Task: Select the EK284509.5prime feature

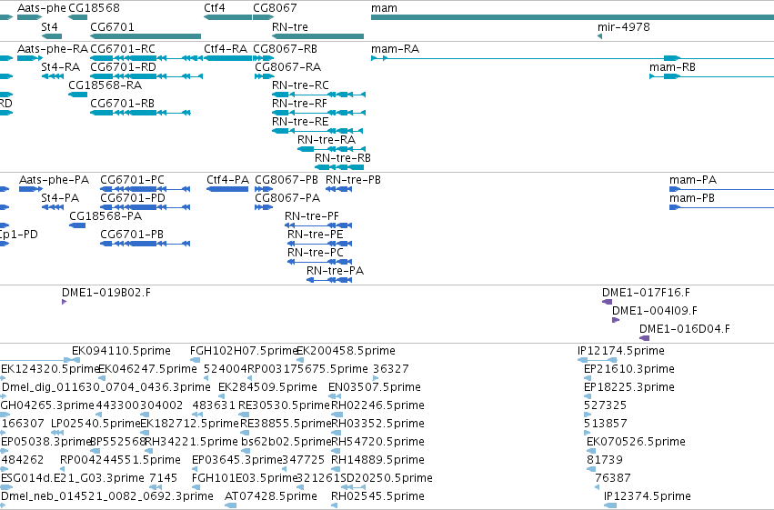Action: click(222, 396)
